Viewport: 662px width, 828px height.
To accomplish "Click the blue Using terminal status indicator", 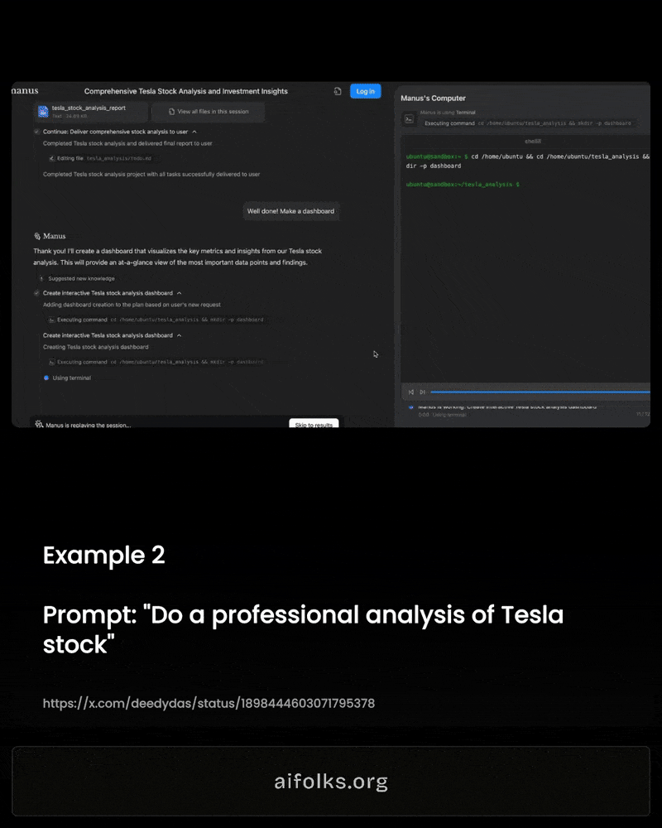I will tap(46, 378).
